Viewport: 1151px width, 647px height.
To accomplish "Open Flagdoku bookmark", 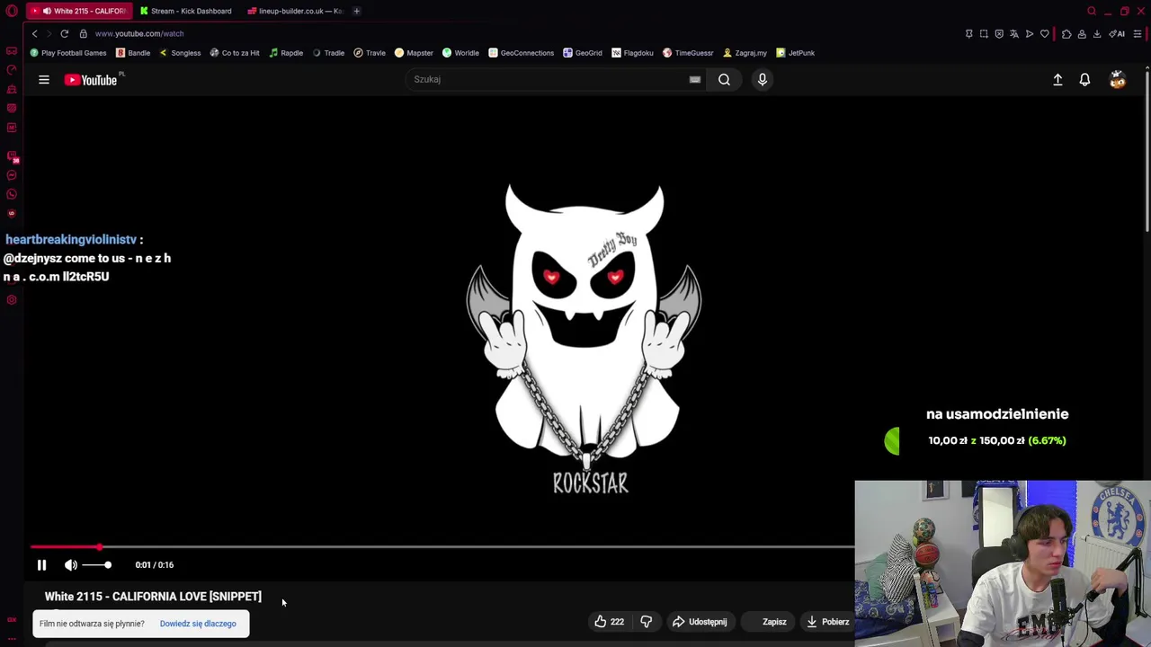I will [632, 53].
